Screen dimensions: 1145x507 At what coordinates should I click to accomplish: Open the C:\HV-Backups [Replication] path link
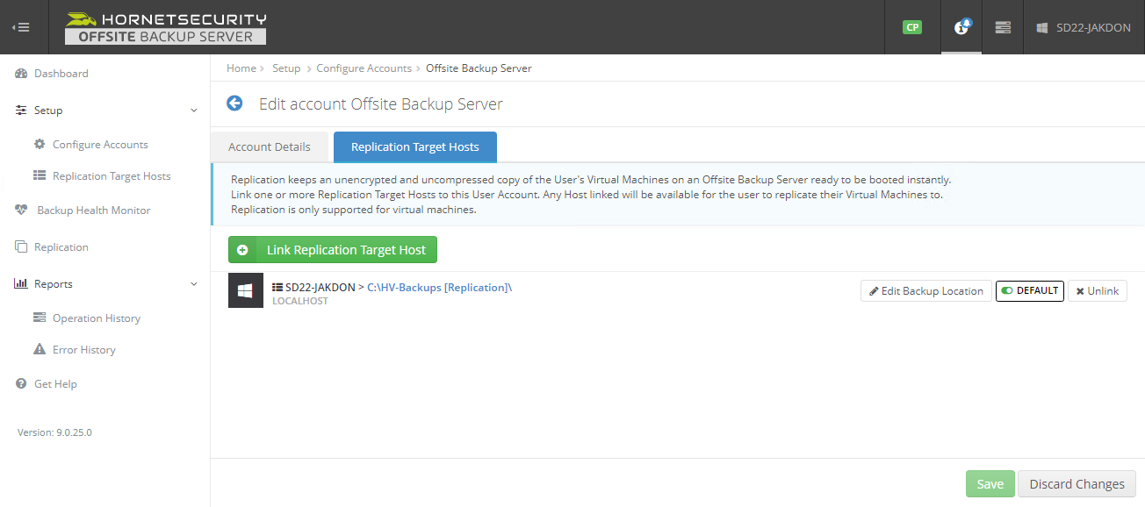[x=437, y=287]
